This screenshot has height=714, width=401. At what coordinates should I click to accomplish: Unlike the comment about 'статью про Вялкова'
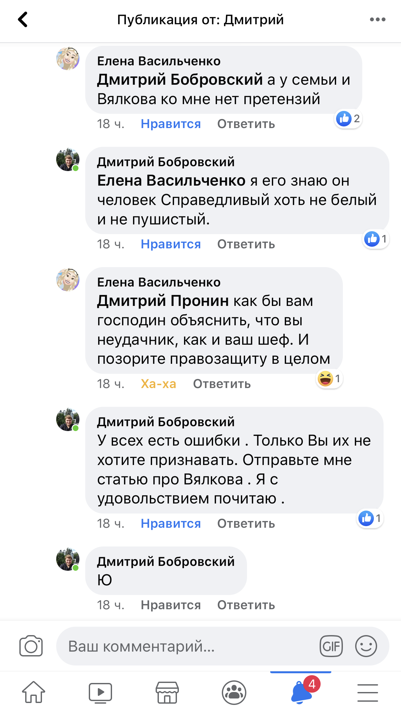click(x=171, y=524)
